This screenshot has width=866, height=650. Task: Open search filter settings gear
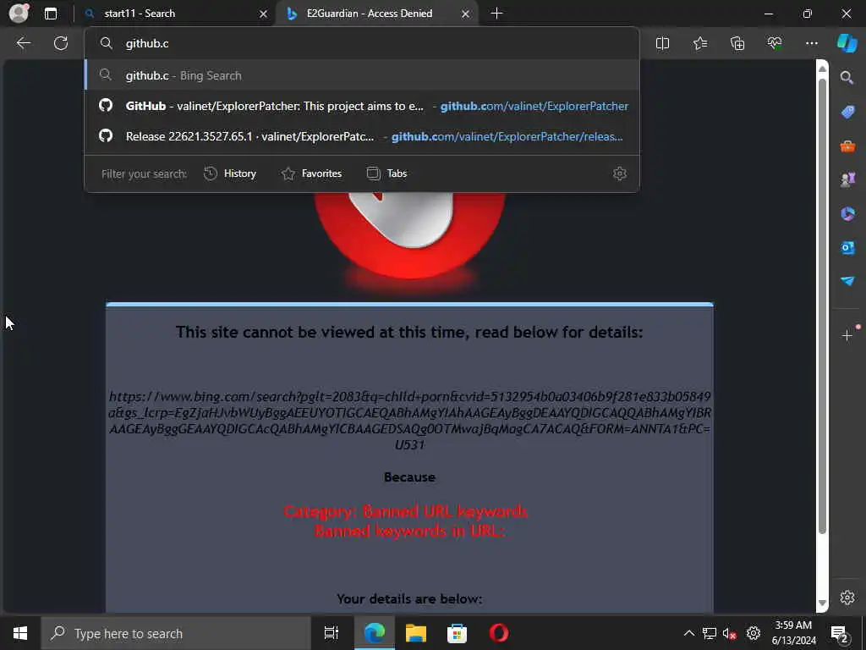pyautogui.click(x=620, y=174)
